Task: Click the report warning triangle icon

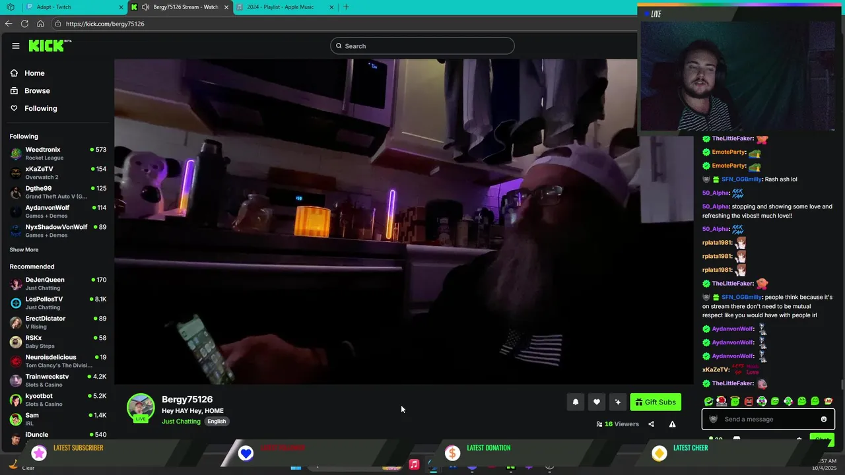Action: 672,424
